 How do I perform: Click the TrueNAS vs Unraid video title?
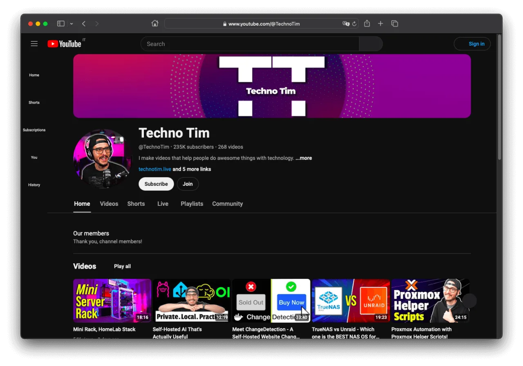(x=346, y=333)
